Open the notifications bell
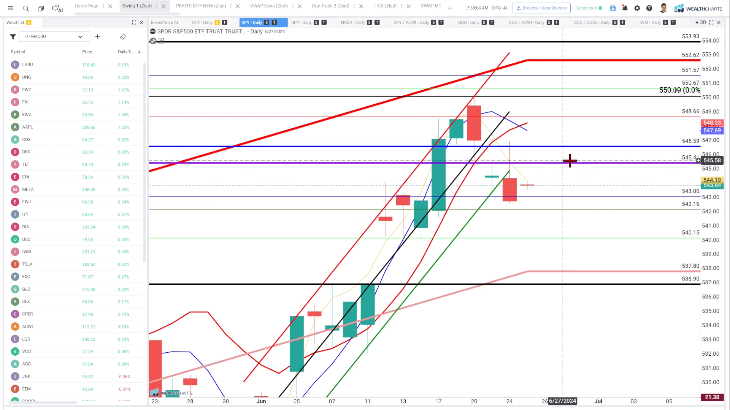Image resolution: width=730 pixels, height=410 pixels. point(625,8)
